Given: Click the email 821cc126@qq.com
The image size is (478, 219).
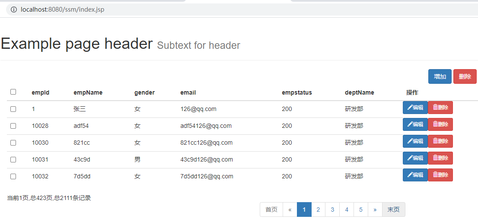Looking at the screenshot, I should pos(207,143).
